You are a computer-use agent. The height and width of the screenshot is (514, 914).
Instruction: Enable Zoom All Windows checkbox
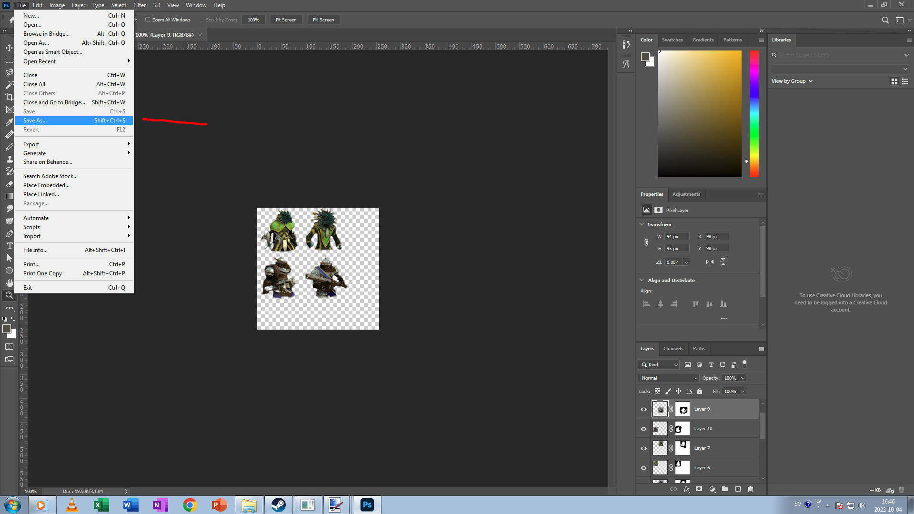coord(148,20)
